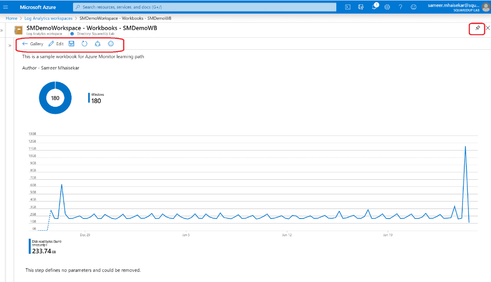Select the Windows 180 legend entry
The height and width of the screenshot is (282, 491).
point(96,98)
